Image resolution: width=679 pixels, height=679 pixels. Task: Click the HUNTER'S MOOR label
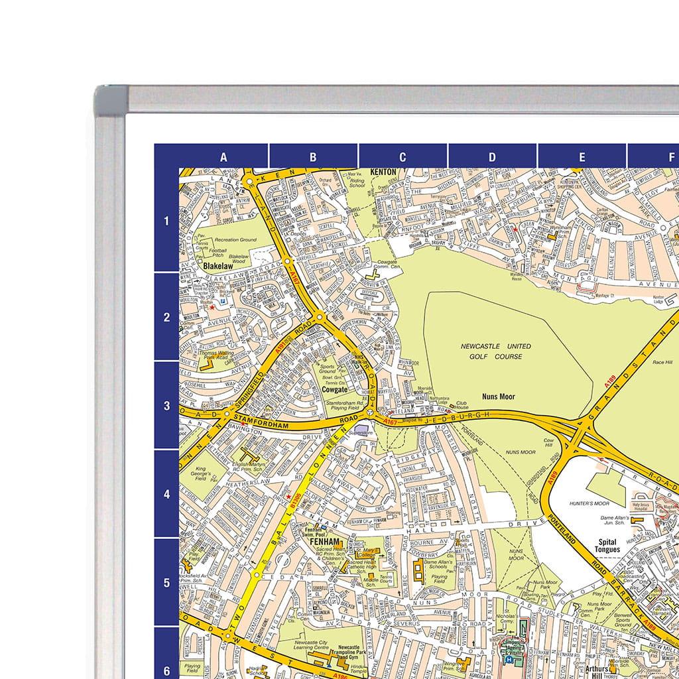589,503
